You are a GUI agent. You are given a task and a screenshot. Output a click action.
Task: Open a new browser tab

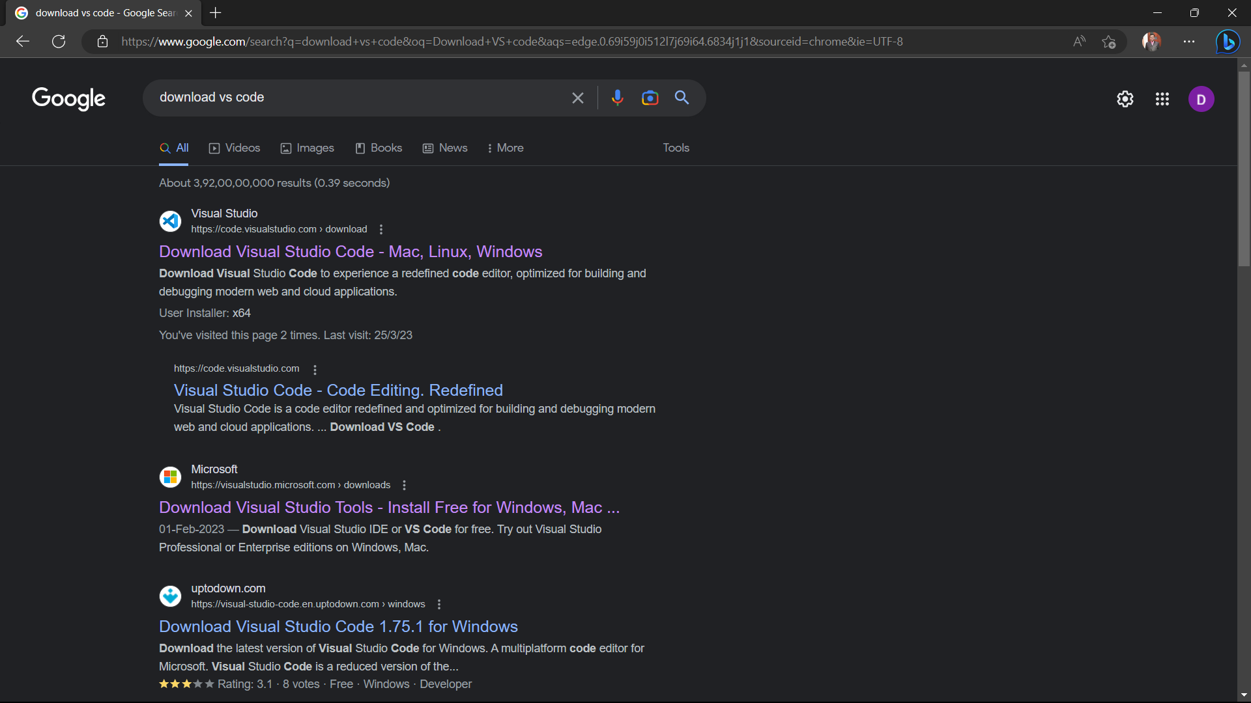216,13
